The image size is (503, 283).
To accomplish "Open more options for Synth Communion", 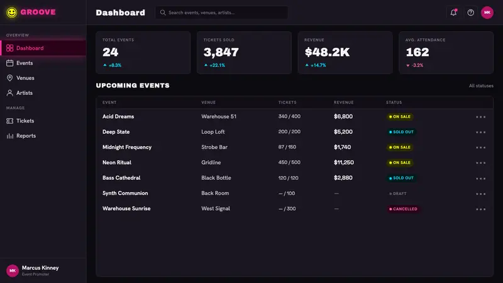I will [x=480, y=194].
